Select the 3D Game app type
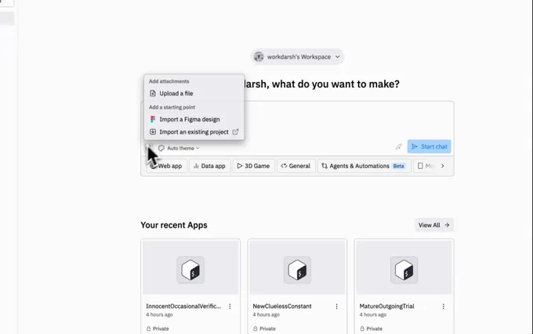Image resolution: width=533 pixels, height=334 pixels. click(x=253, y=166)
